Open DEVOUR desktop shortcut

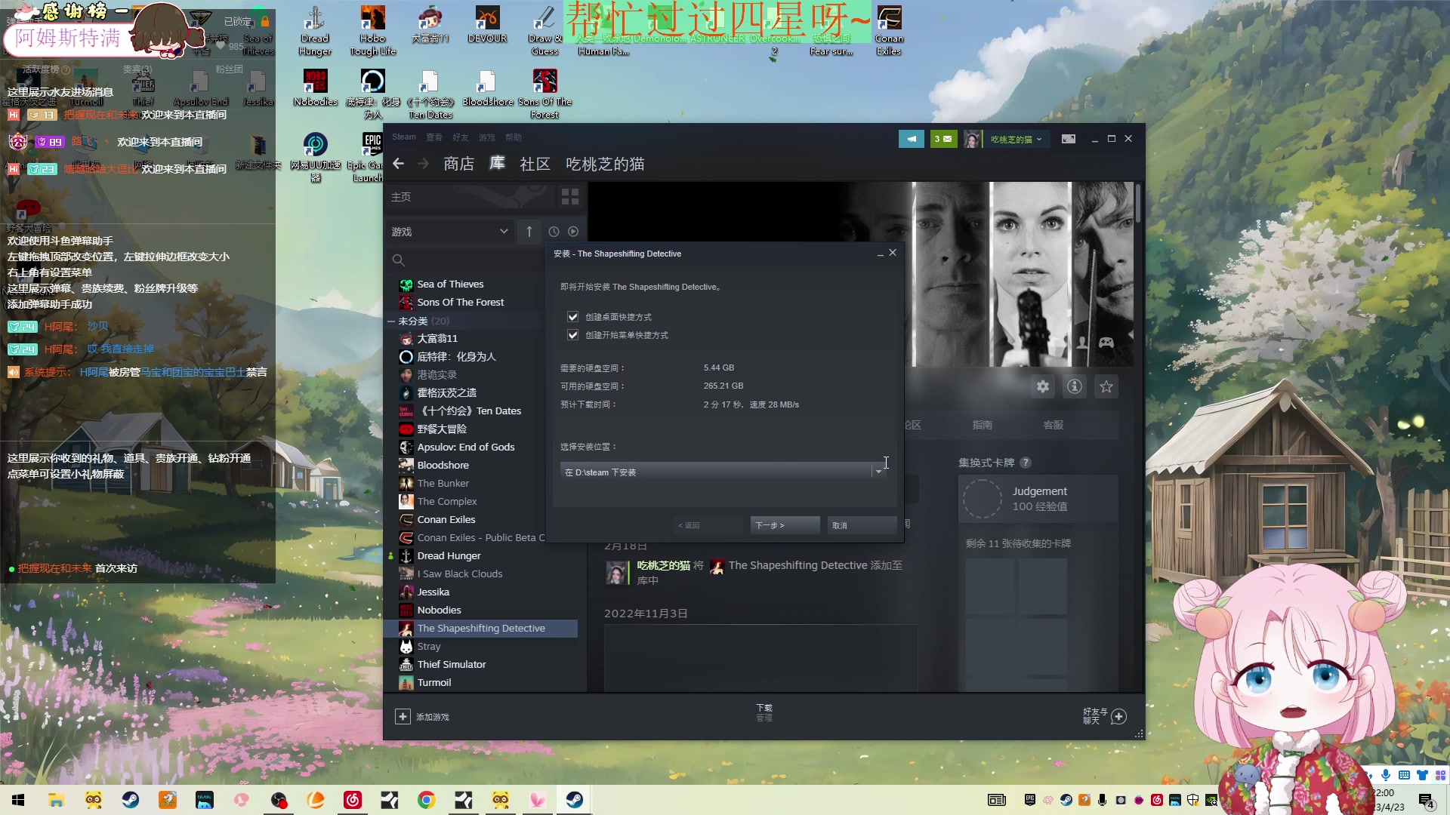click(488, 24)
